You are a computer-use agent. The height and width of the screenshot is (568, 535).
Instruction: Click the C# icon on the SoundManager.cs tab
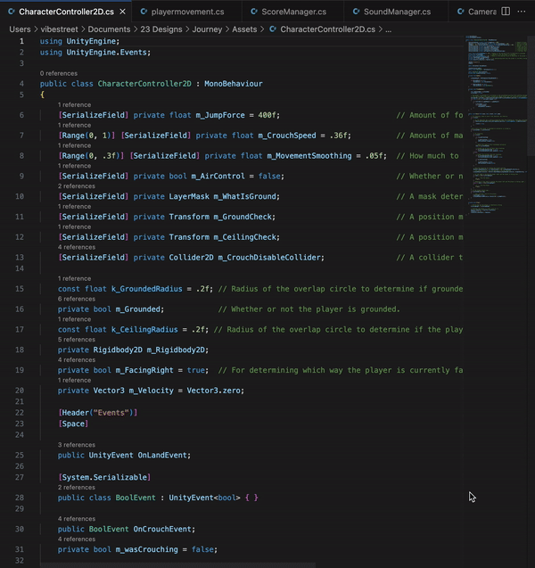[356, 12]
